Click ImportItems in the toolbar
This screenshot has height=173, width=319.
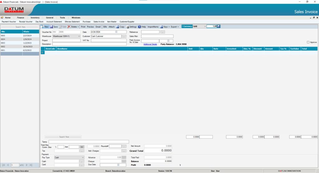point(153,27)
